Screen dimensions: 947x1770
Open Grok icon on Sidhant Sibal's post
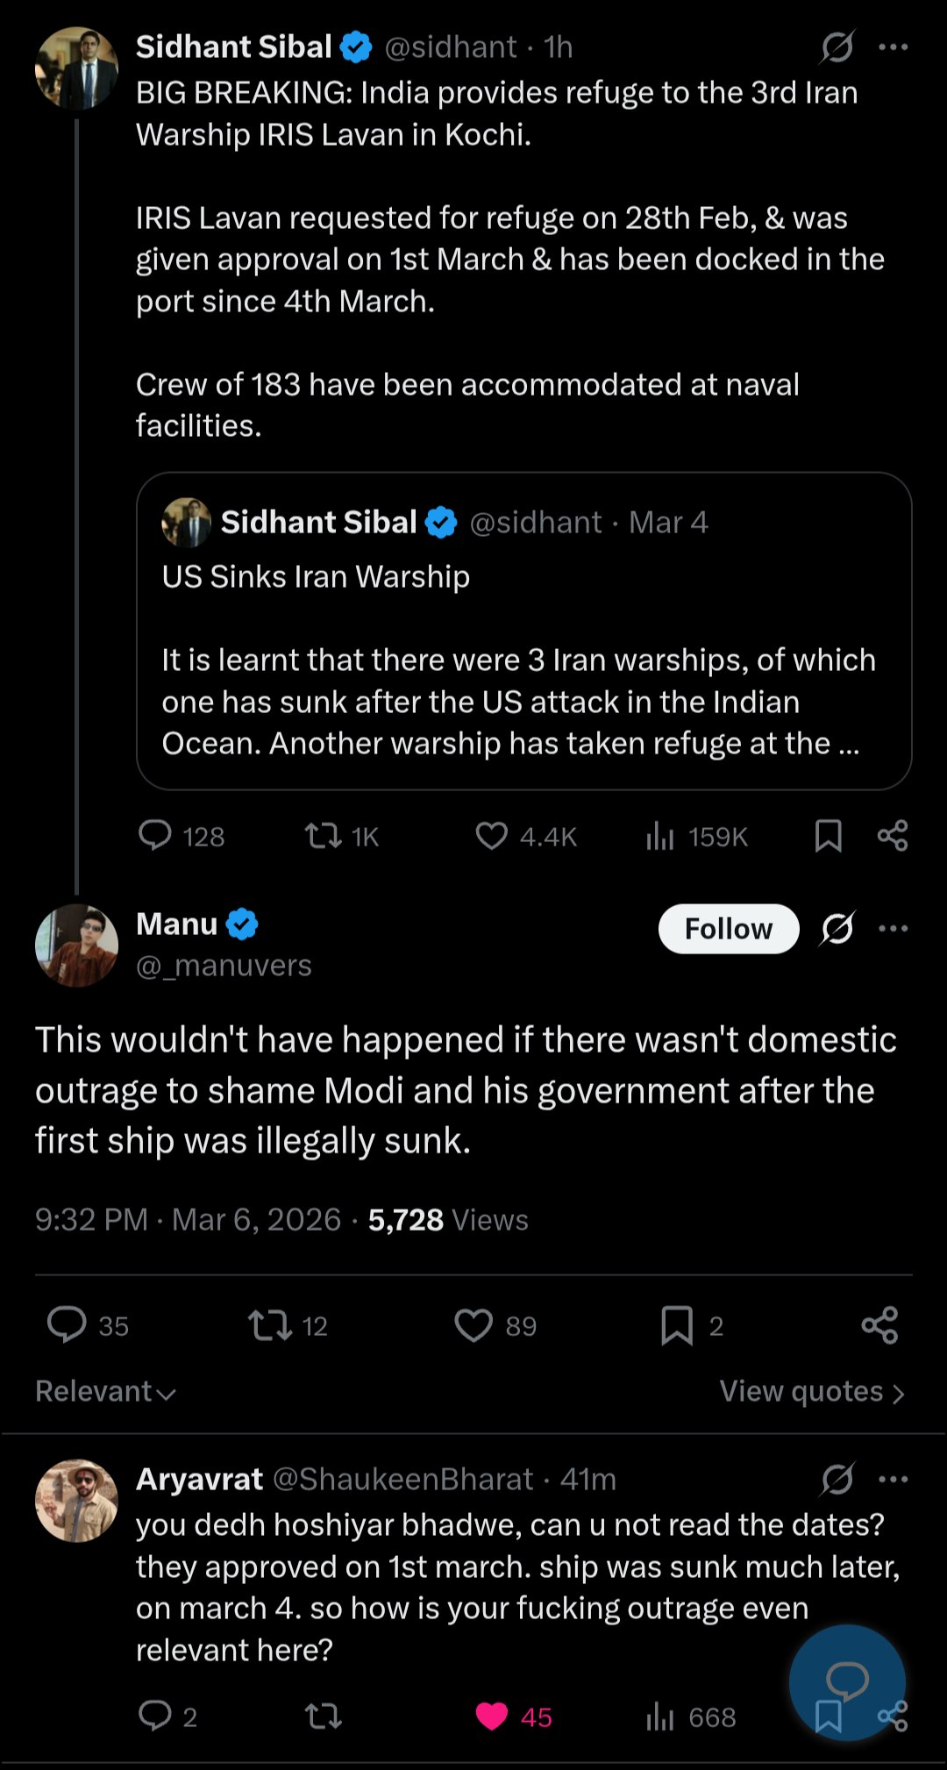coord(837,47)
